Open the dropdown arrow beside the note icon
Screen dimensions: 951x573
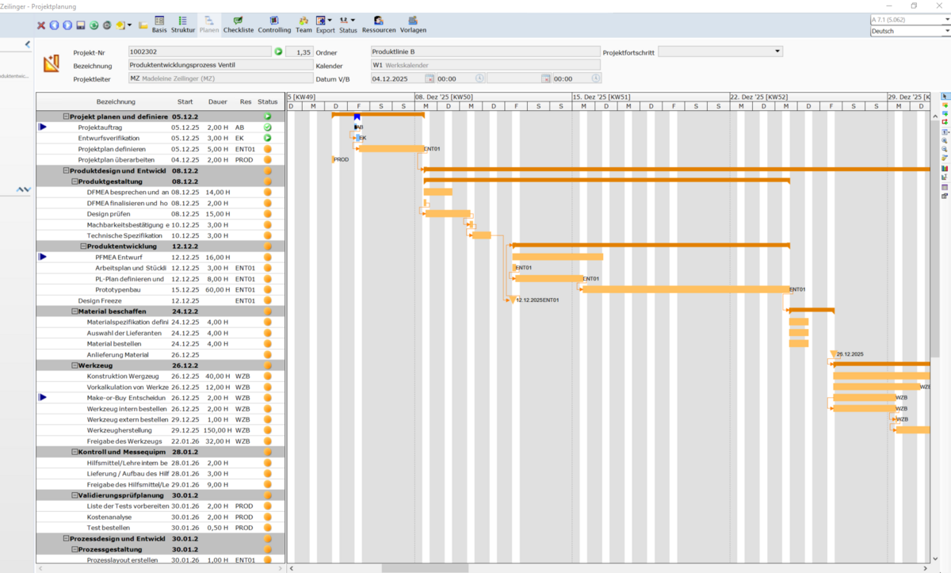point(129,25)
